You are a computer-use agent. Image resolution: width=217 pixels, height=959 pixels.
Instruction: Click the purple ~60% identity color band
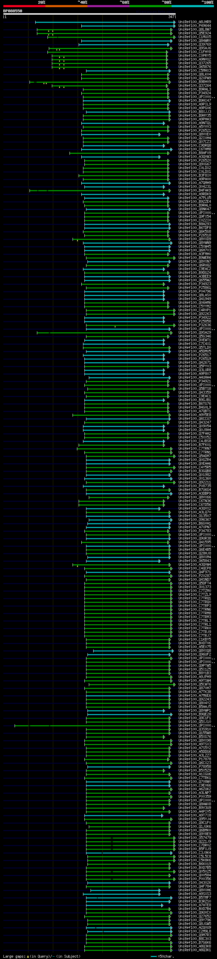[x=109, y=6]
